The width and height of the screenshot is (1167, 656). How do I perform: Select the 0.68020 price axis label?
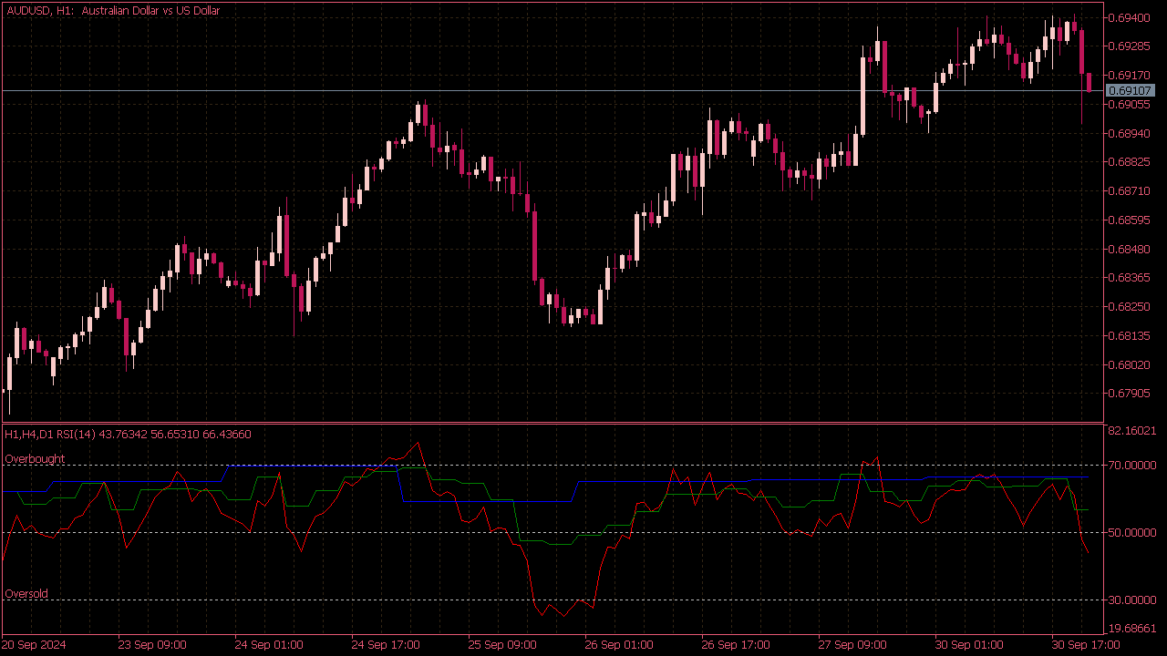pyautogui.click(x=1130, y=364)
